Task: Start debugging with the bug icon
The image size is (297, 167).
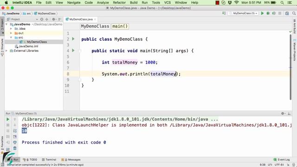Action: (x=268, y=13)
